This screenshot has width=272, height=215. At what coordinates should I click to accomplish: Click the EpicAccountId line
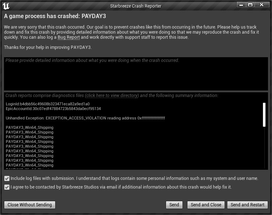(53, 109)
